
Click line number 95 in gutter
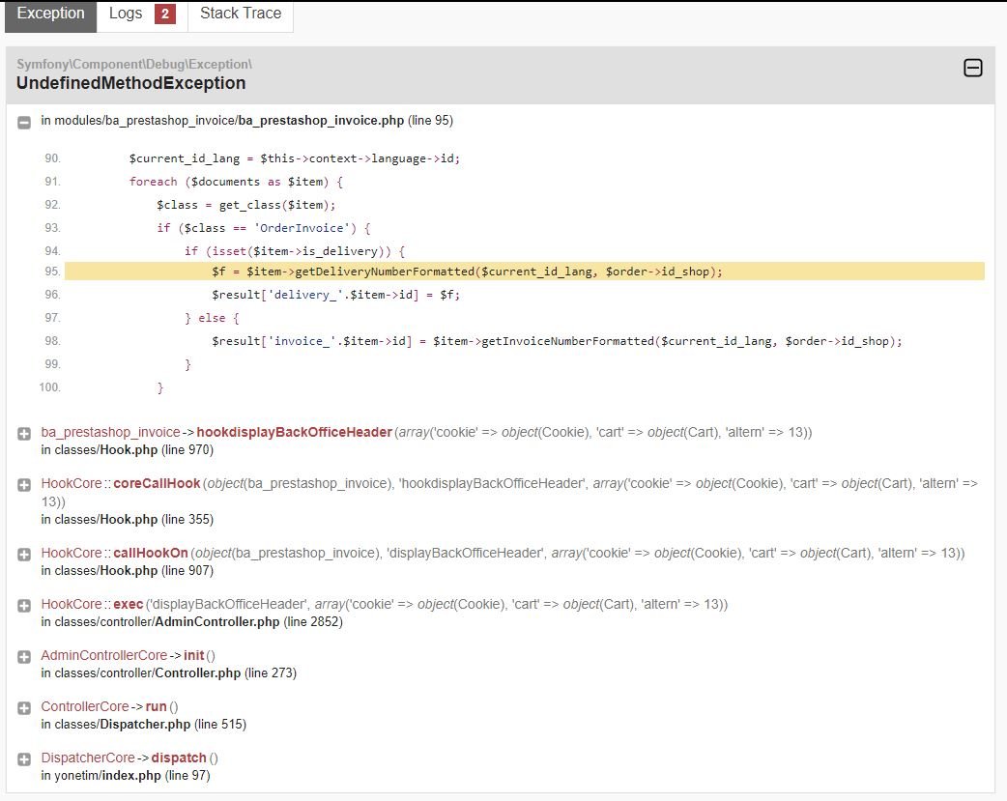click(x=52, y=272)
